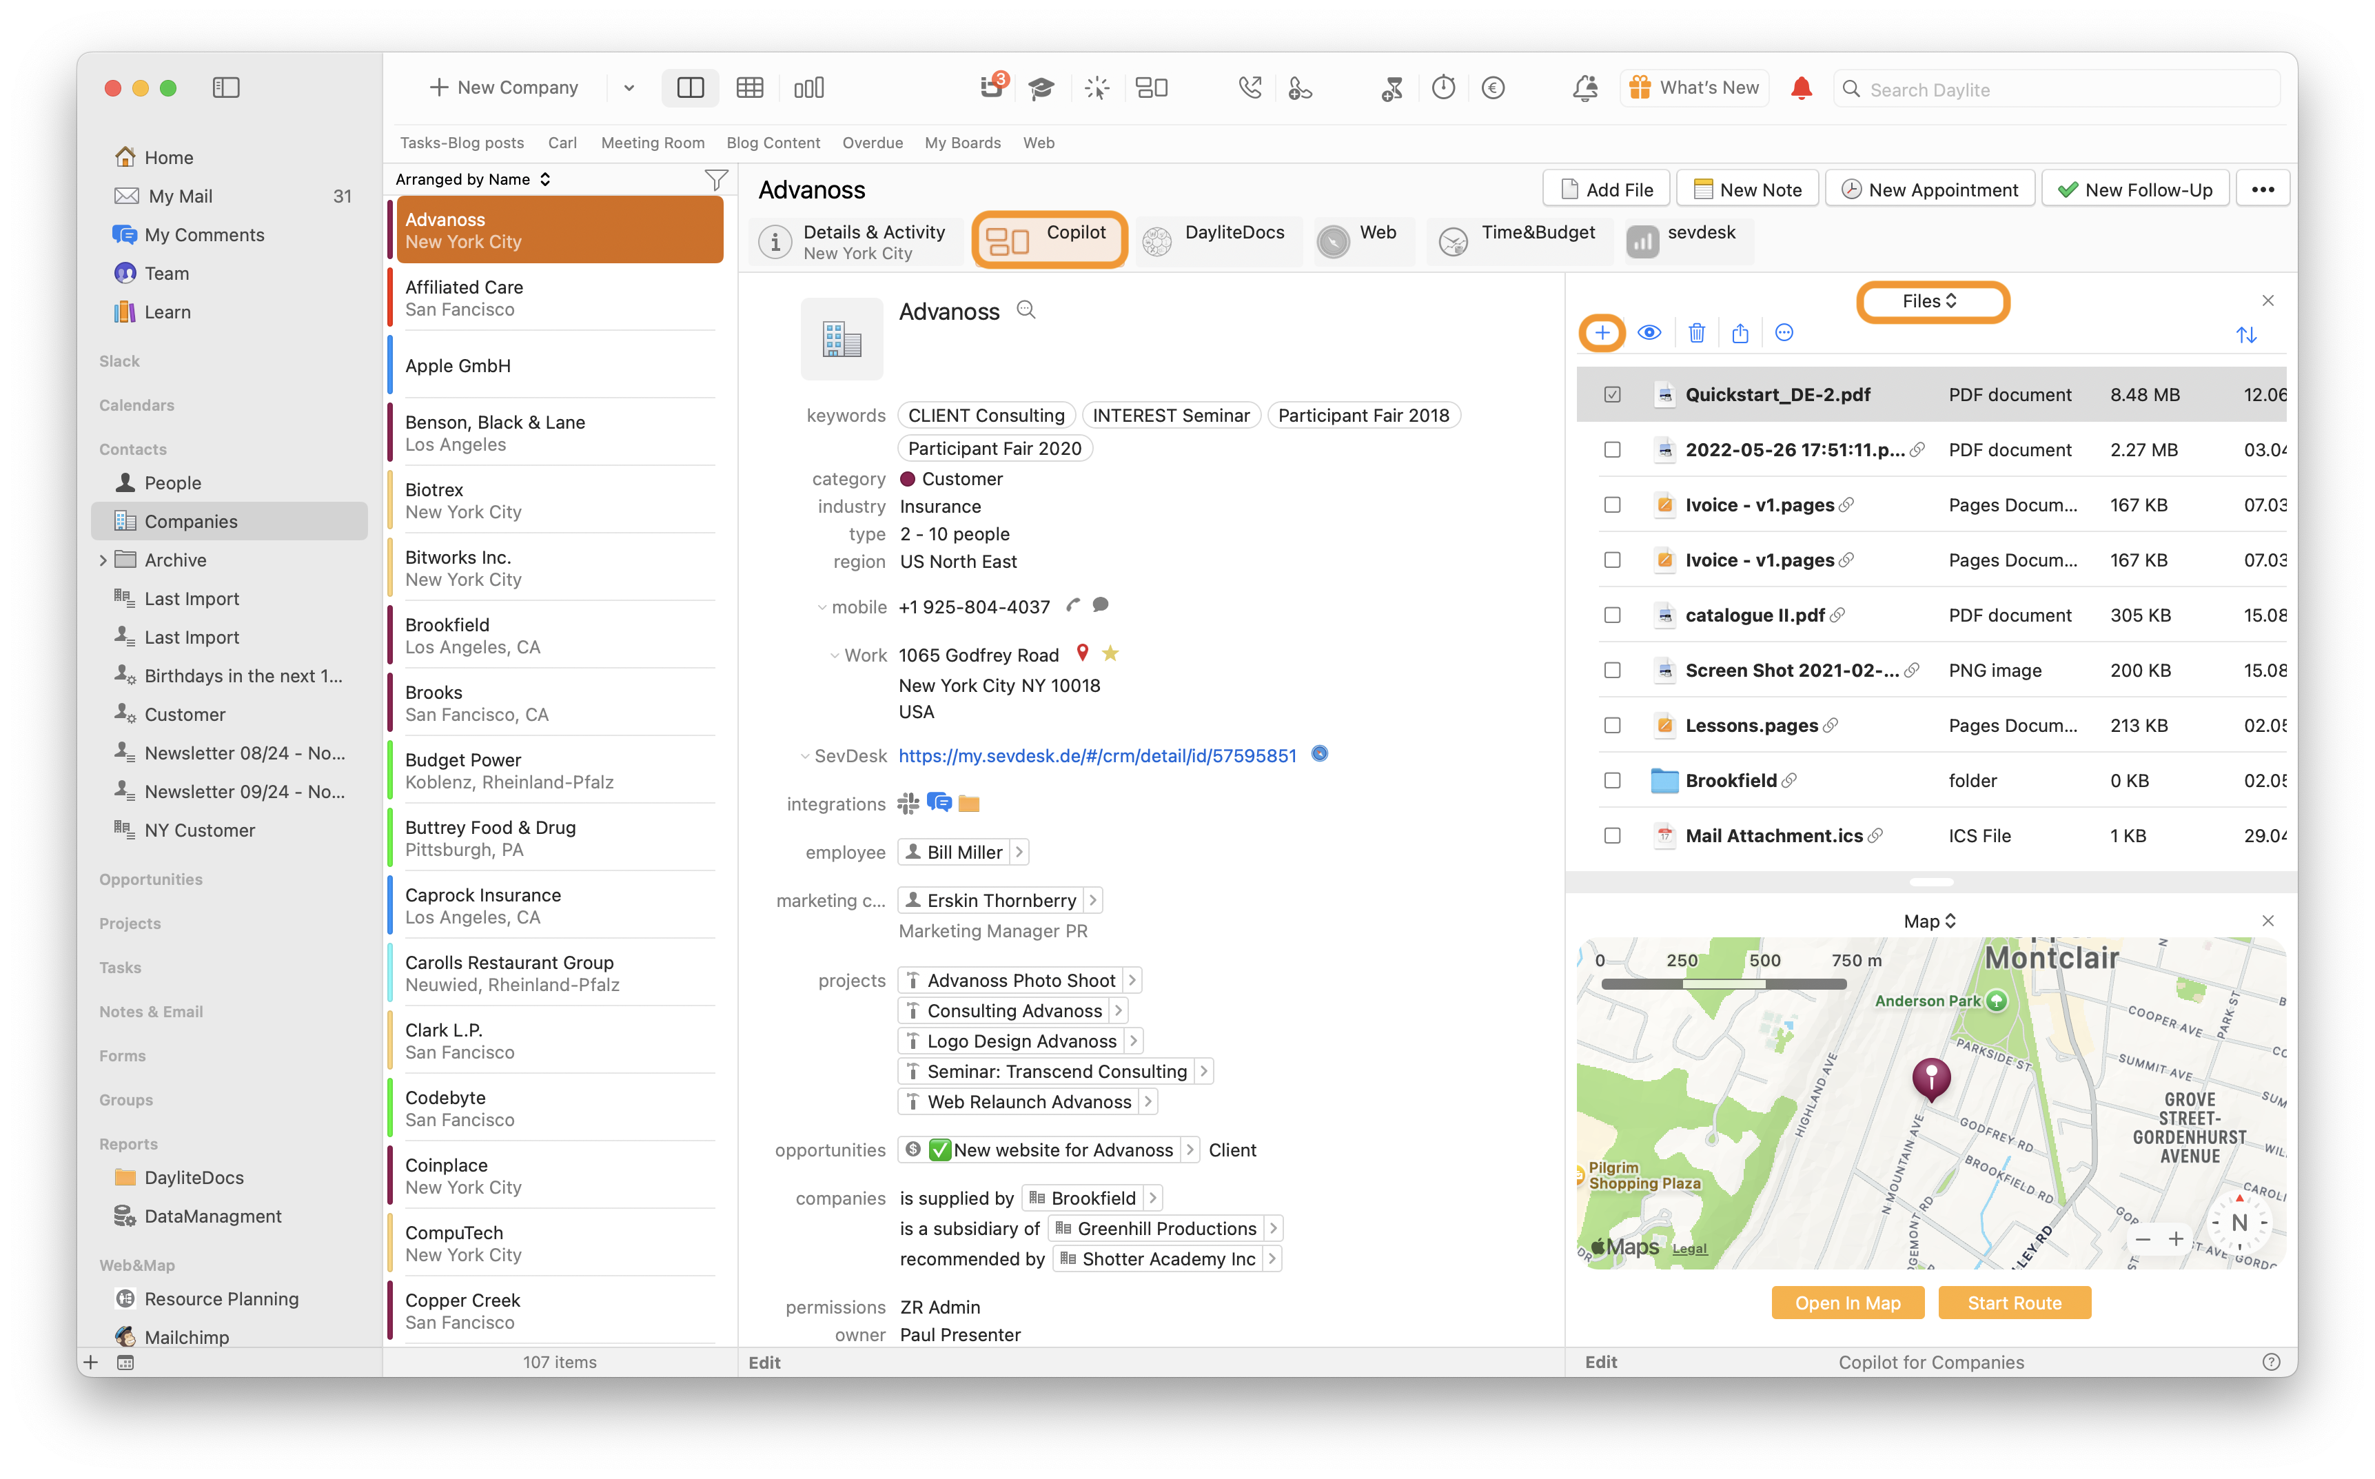Screen dimensions: 2375x1479
Task: Switch to the Time&Budget tab
Action: pos(1518,242)
